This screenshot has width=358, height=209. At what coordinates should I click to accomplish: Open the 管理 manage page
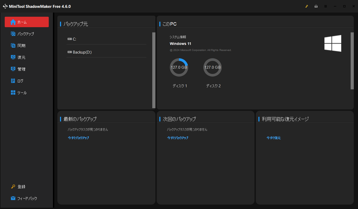tap(27, 69)
